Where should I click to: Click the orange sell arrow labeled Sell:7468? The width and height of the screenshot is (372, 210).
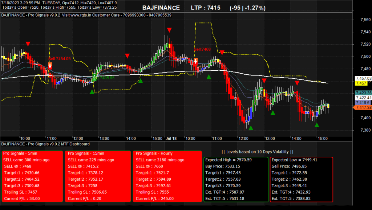(x=195, y=61)
